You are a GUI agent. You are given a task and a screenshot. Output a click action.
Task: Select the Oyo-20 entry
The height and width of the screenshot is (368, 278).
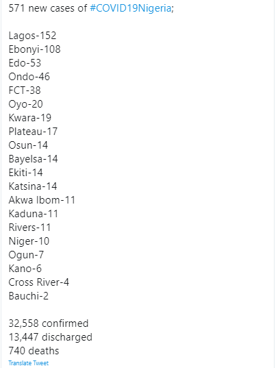click(x=25, y=104)
